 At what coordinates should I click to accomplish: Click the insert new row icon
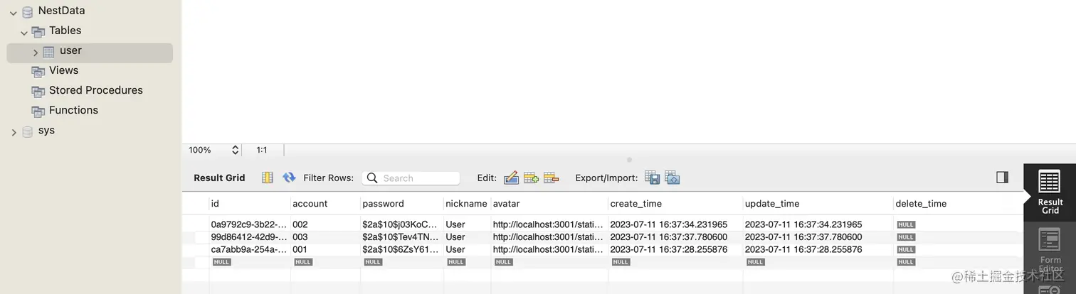[531, 178]
